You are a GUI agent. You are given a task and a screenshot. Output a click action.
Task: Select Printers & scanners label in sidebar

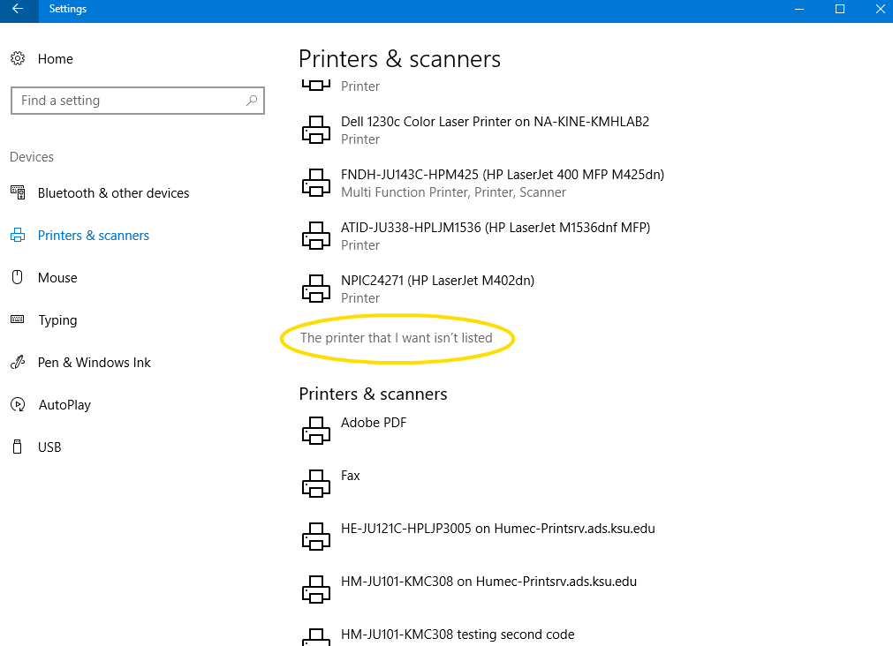[94, 236]
